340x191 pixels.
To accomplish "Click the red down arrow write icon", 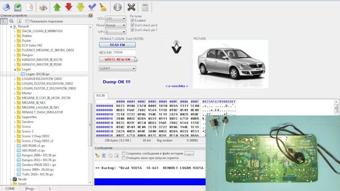I will tap(69, 7).
